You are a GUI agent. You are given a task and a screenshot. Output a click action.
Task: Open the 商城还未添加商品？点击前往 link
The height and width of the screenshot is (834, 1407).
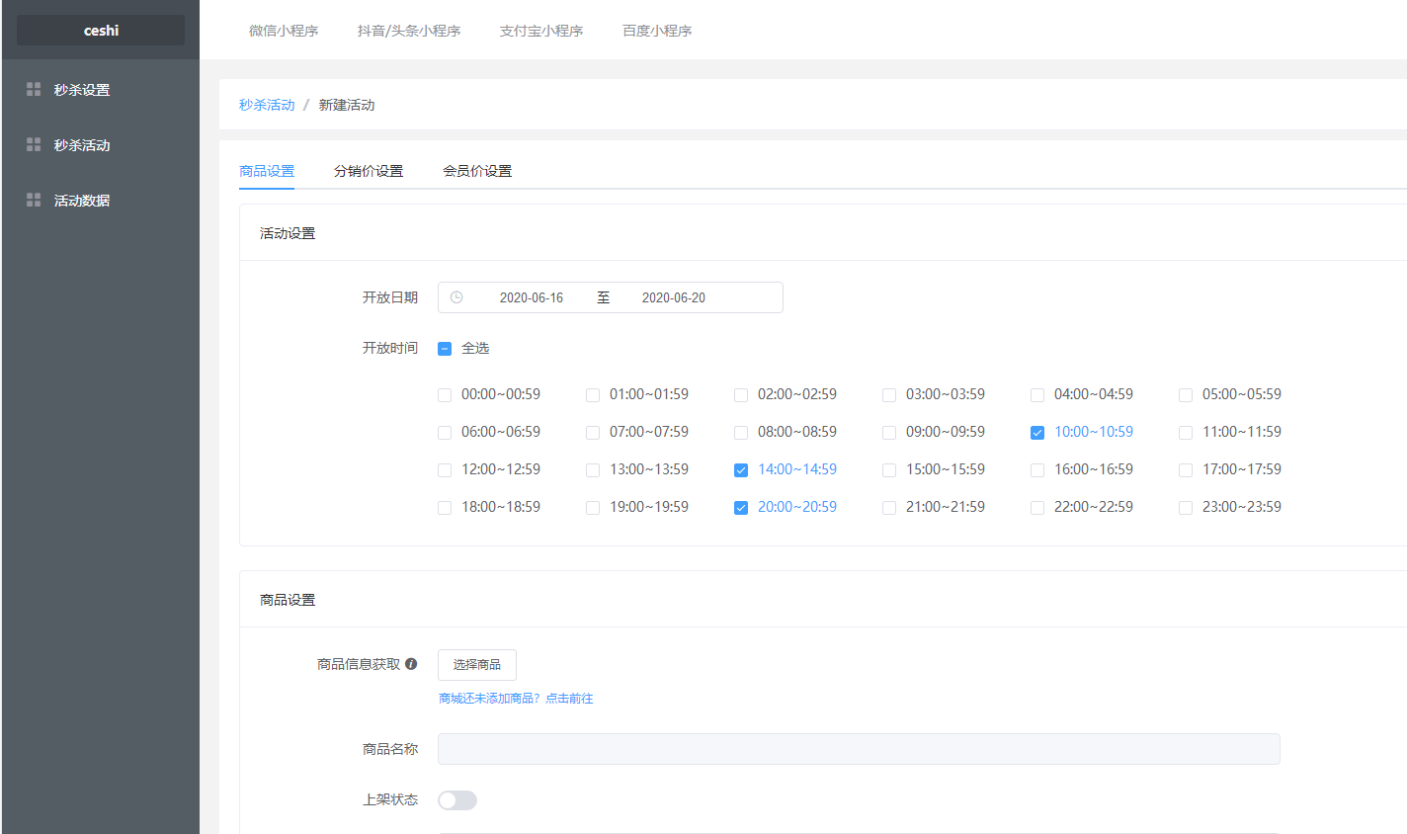516,699
